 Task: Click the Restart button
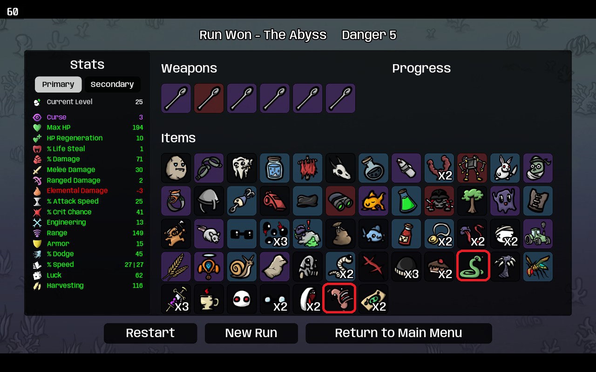[150, 333]
